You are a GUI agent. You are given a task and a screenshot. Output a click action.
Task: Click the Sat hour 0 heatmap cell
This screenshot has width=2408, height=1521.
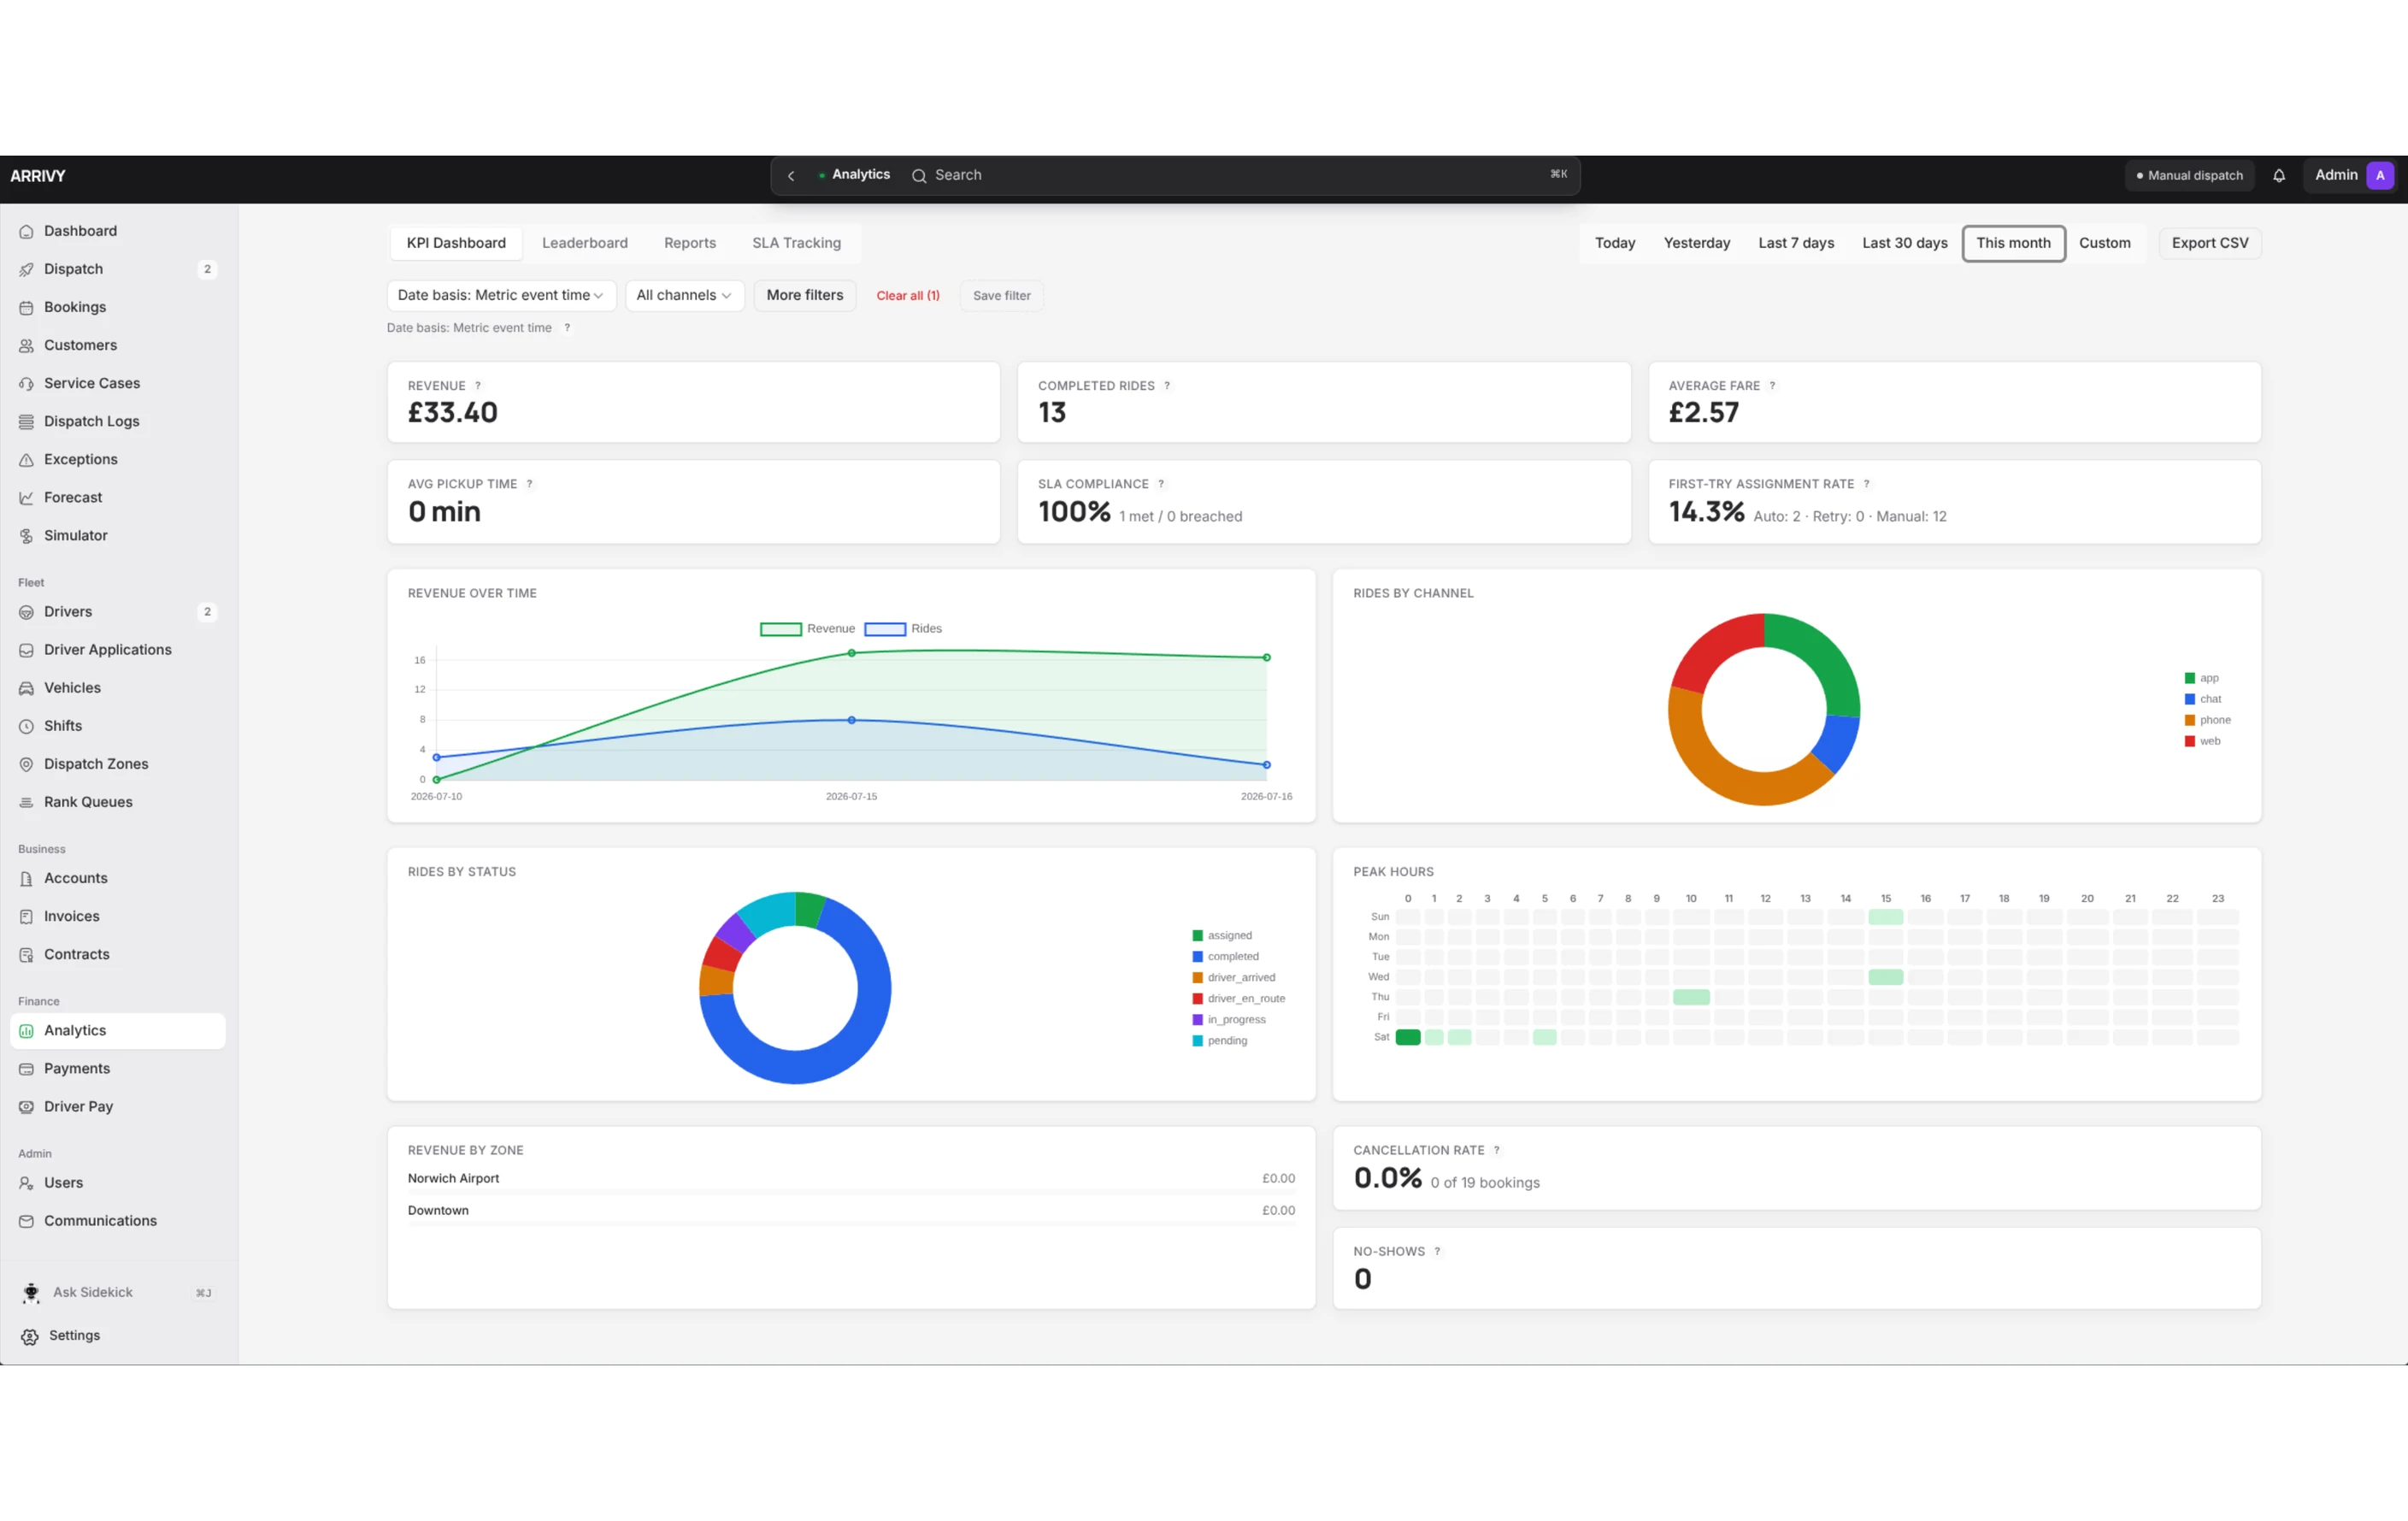tap(1408, 1037)
